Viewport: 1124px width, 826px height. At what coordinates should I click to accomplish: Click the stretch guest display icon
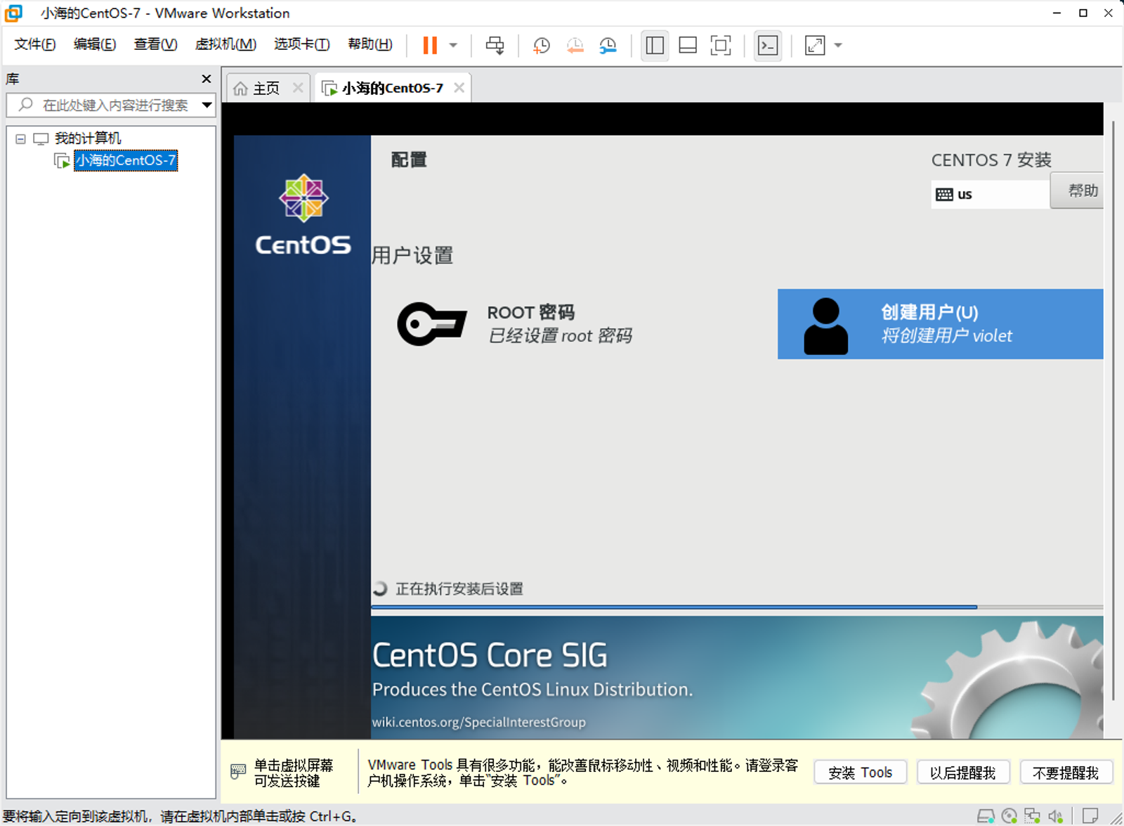click(815, 46)
